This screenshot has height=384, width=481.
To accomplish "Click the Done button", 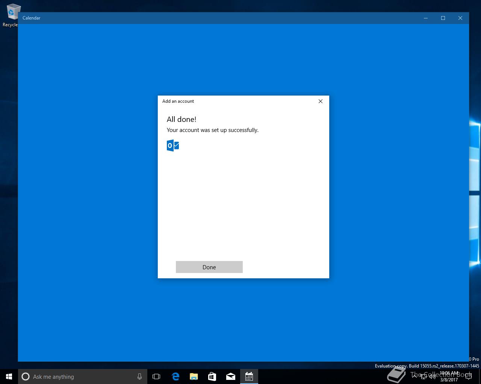I will point(209,267).
